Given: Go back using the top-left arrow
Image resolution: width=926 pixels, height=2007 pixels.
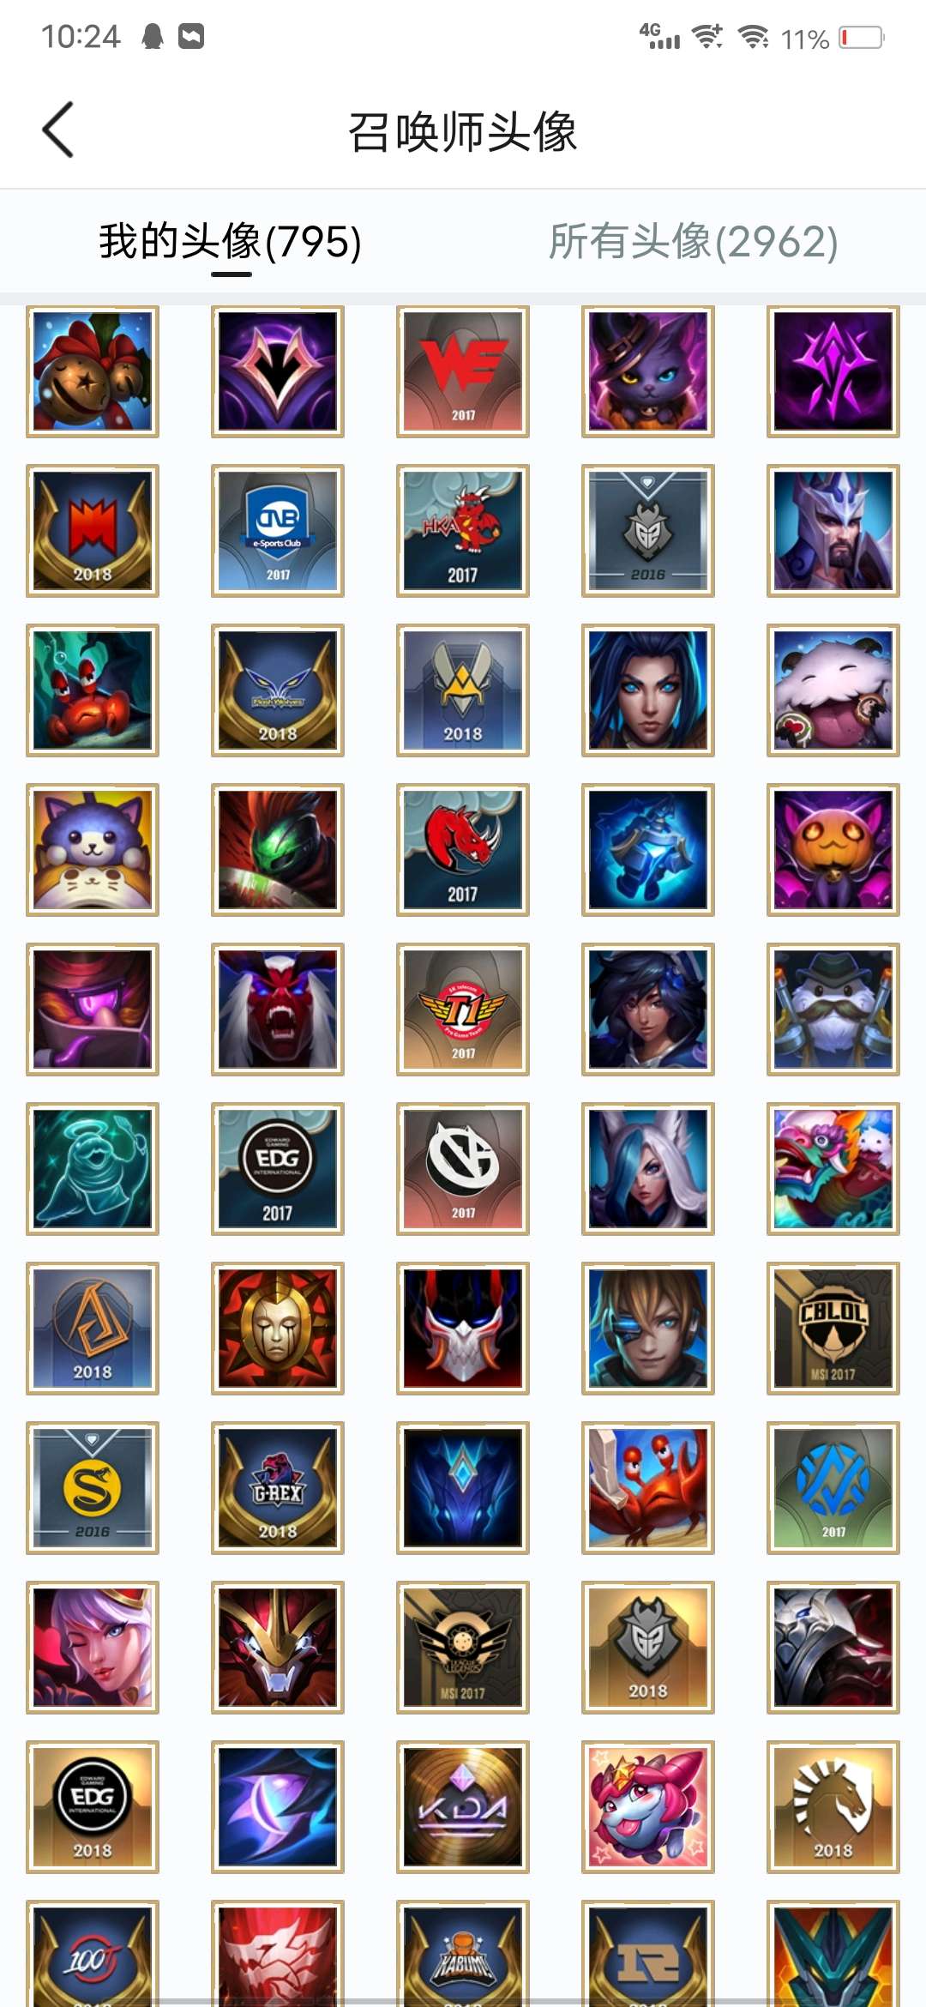Looking at the screenshot, I should (x=57, y=130).
